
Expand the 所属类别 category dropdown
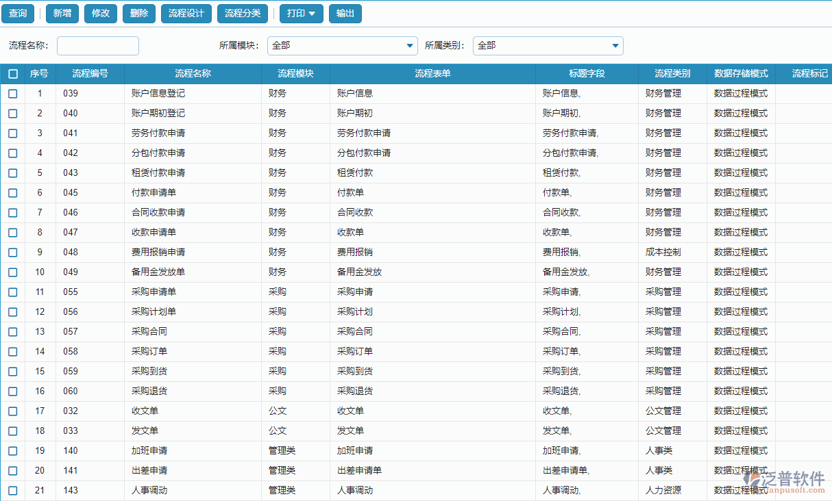pos(615,46)
